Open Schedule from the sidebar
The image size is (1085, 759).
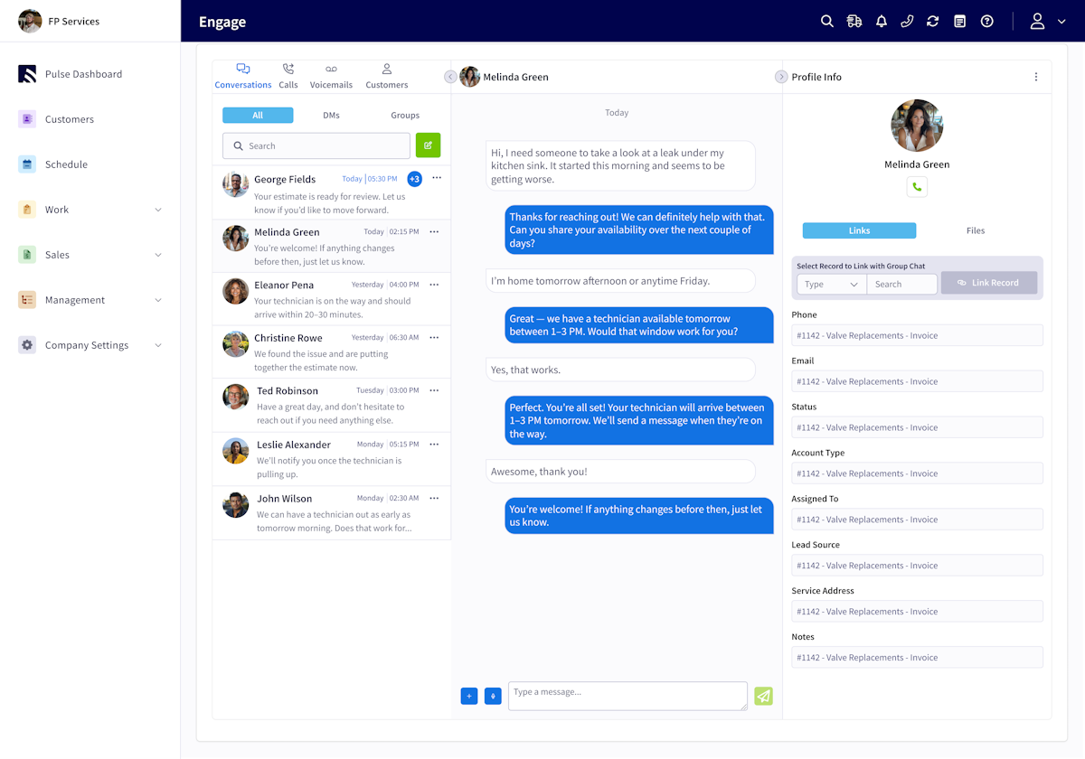[66, 164]
